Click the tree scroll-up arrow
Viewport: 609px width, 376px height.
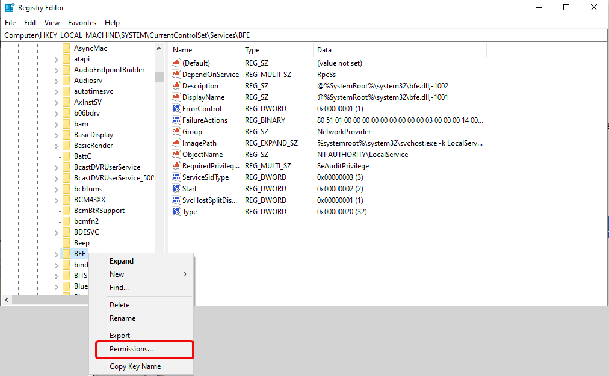(159, 48)
